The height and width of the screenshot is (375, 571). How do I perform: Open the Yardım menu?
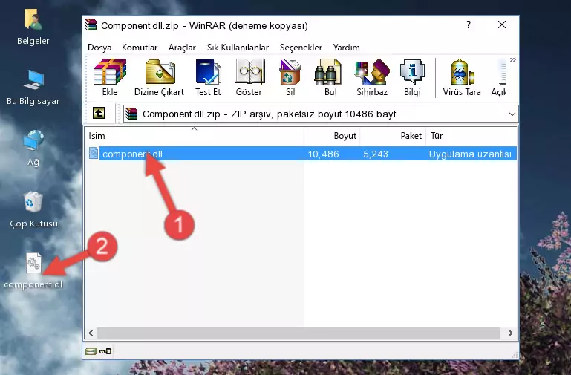tap(346, 48)
